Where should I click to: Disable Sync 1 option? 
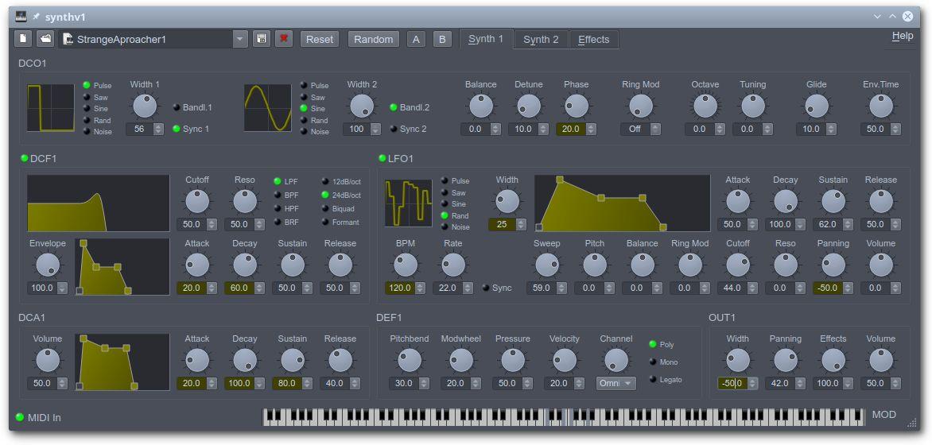pyautogui.click(x=191, y=129)
